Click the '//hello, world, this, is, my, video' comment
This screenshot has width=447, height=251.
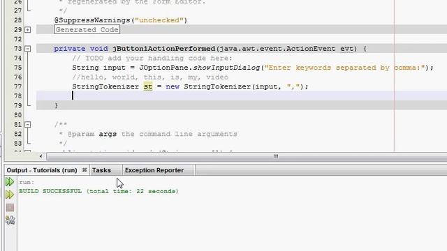(x=150, y=77)
